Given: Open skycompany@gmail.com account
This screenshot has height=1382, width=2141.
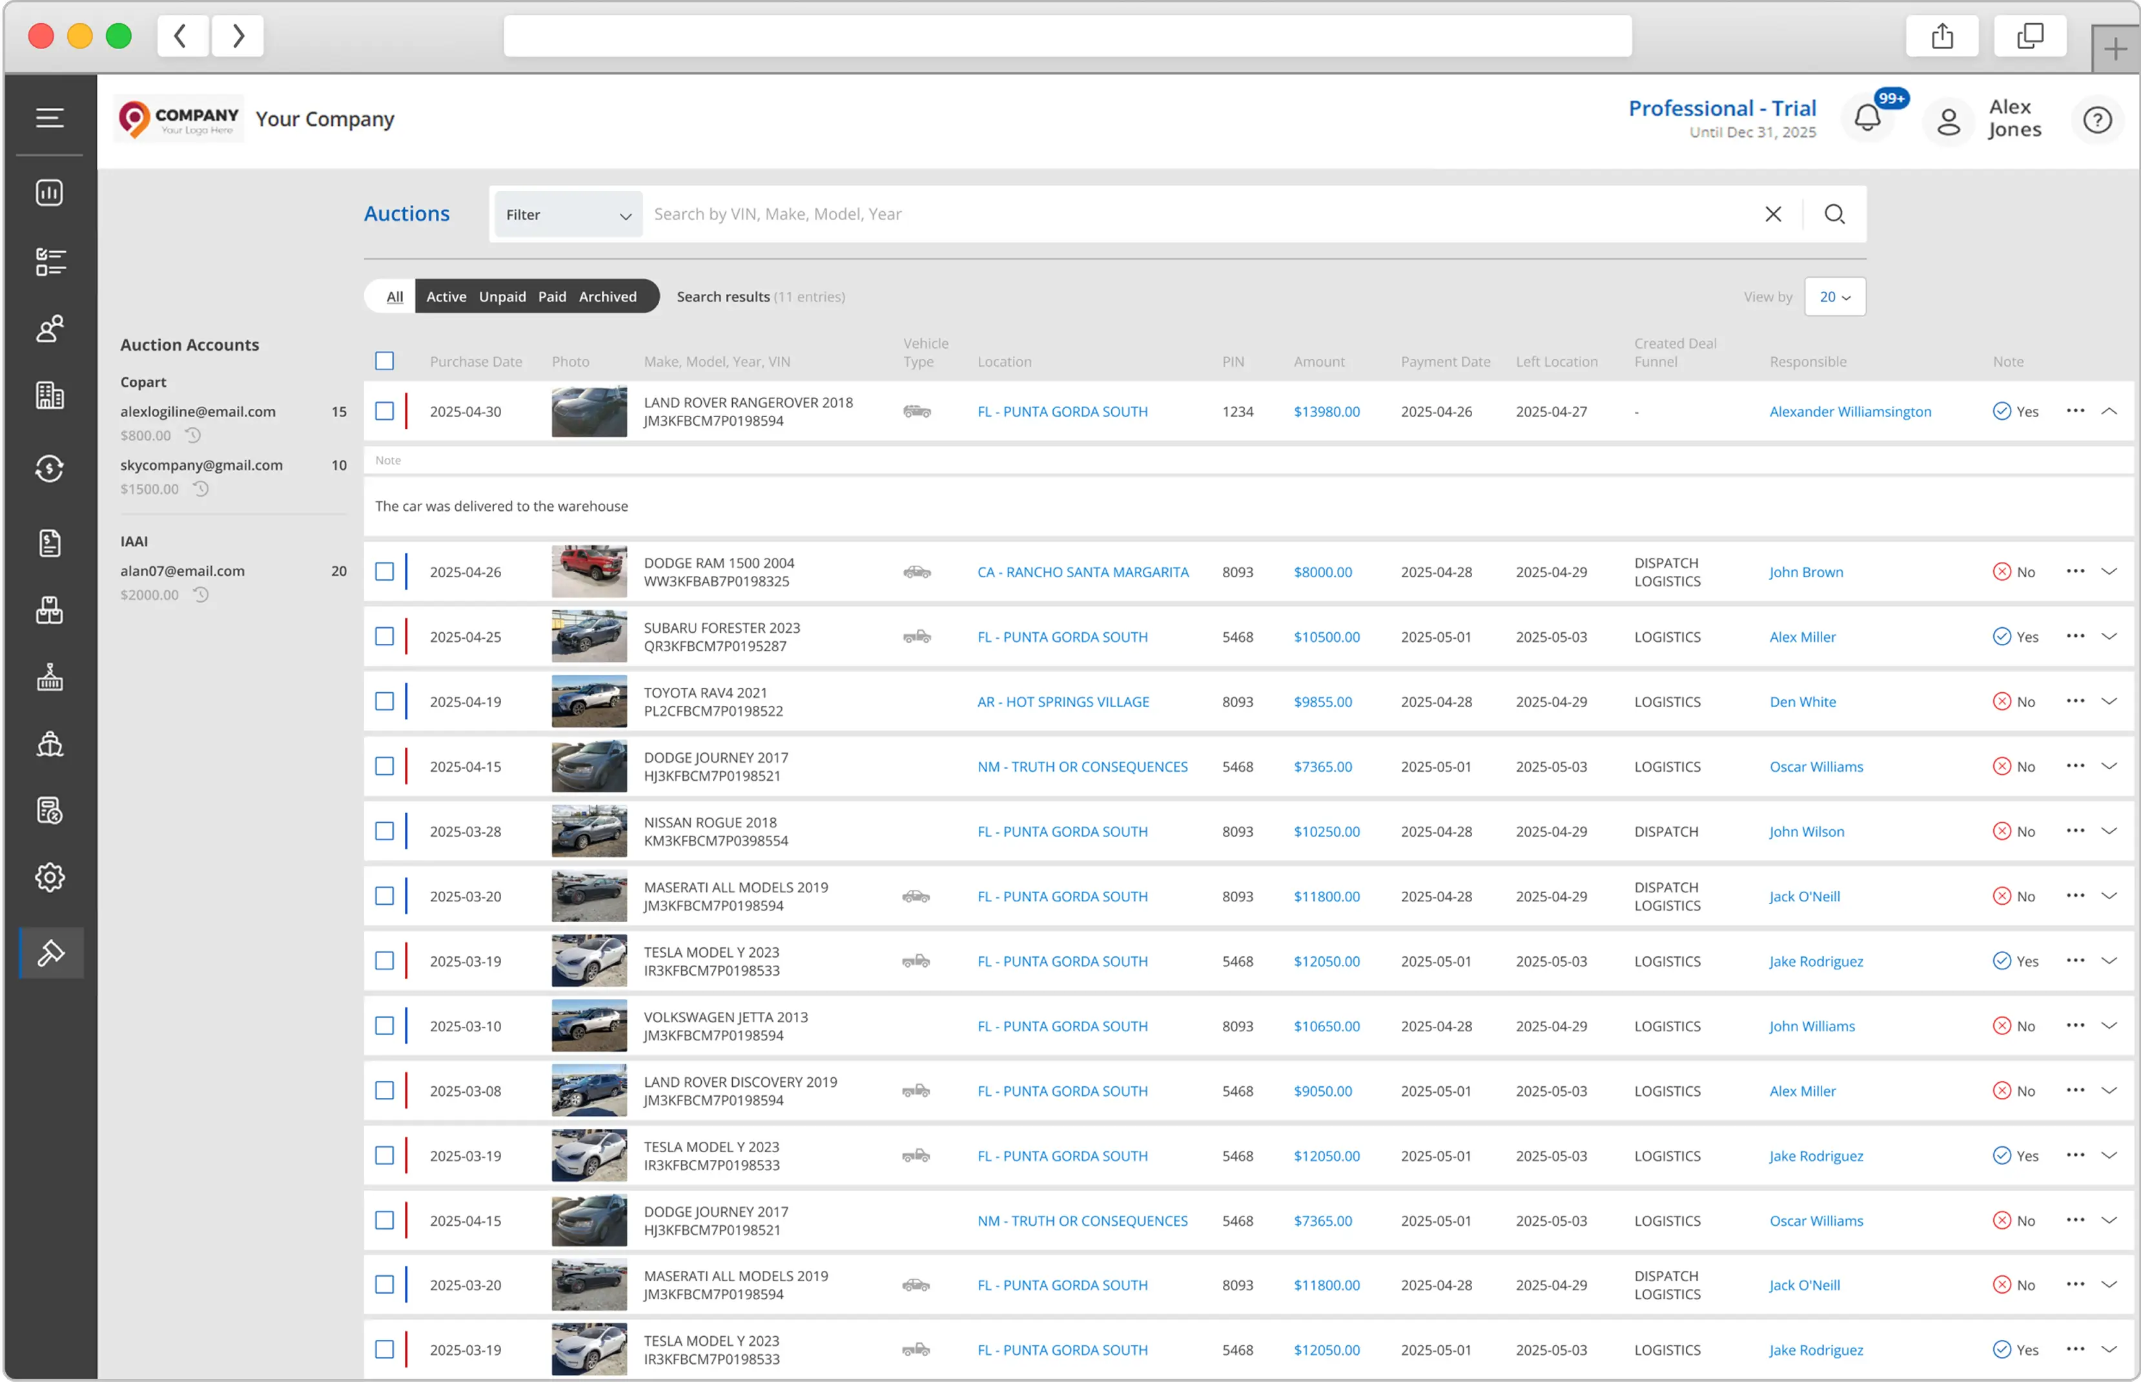Looking at the screenshot, I should [x=202, y=465].
